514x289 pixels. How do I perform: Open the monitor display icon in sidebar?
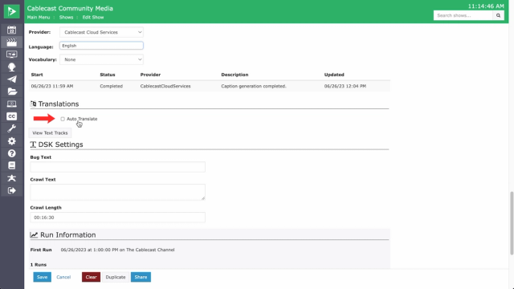(x=12, y=55)
